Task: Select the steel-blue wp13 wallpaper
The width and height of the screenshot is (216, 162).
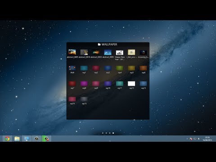Action: (x=144, y=84)
